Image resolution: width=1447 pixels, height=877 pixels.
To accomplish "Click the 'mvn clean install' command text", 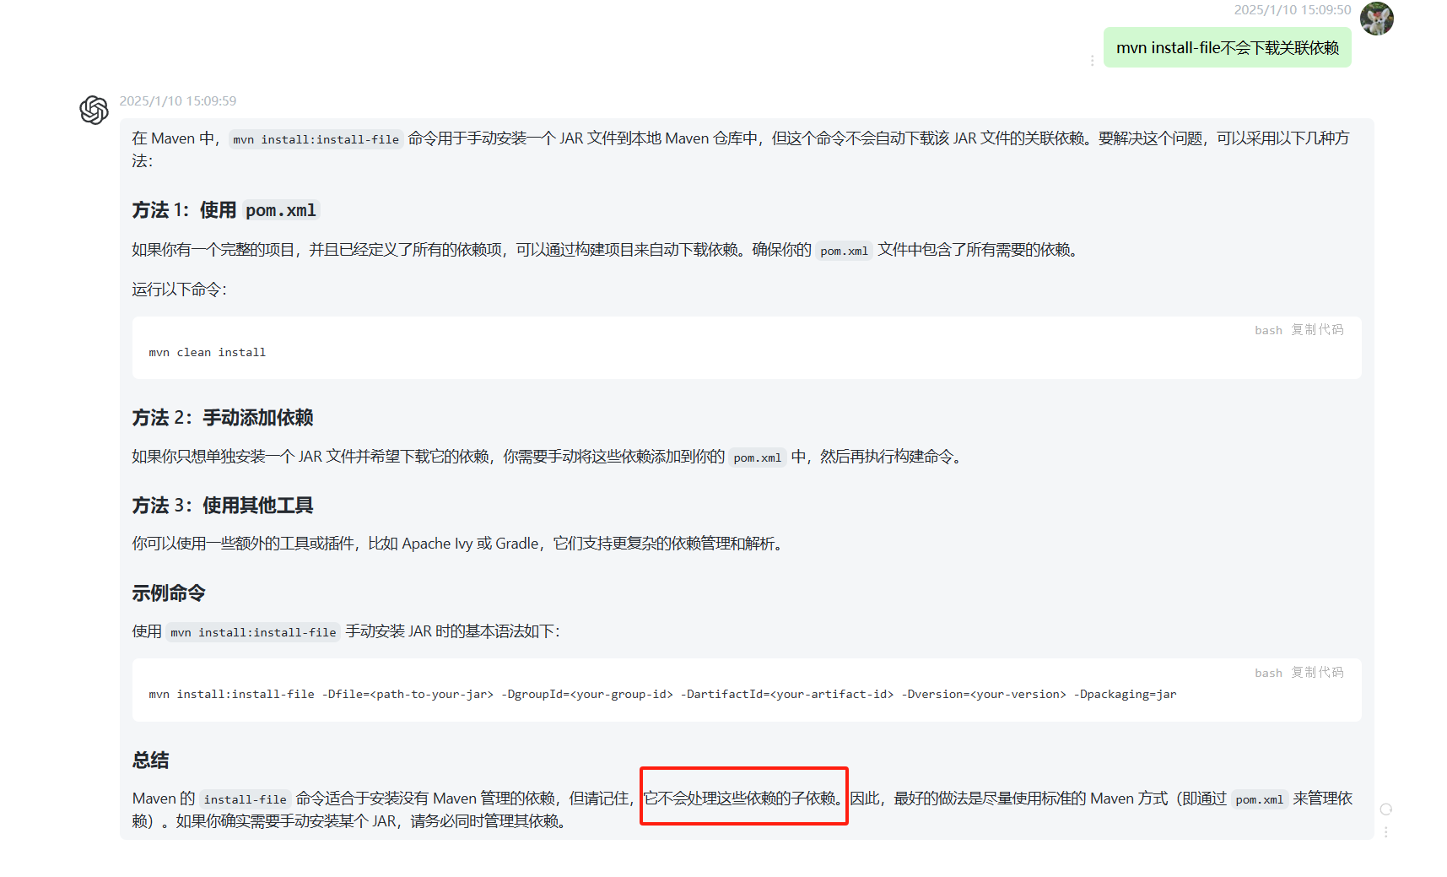I will click(208, 353).
